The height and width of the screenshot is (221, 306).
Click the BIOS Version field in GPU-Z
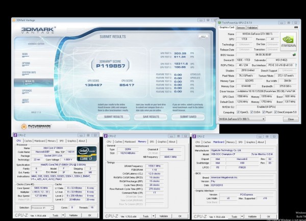click(264, 55)
